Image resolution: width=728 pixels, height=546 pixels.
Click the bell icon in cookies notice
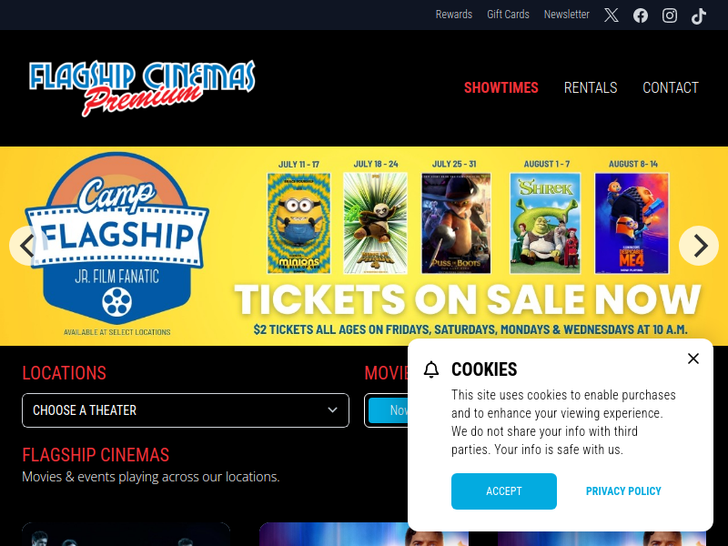point(431,369)
